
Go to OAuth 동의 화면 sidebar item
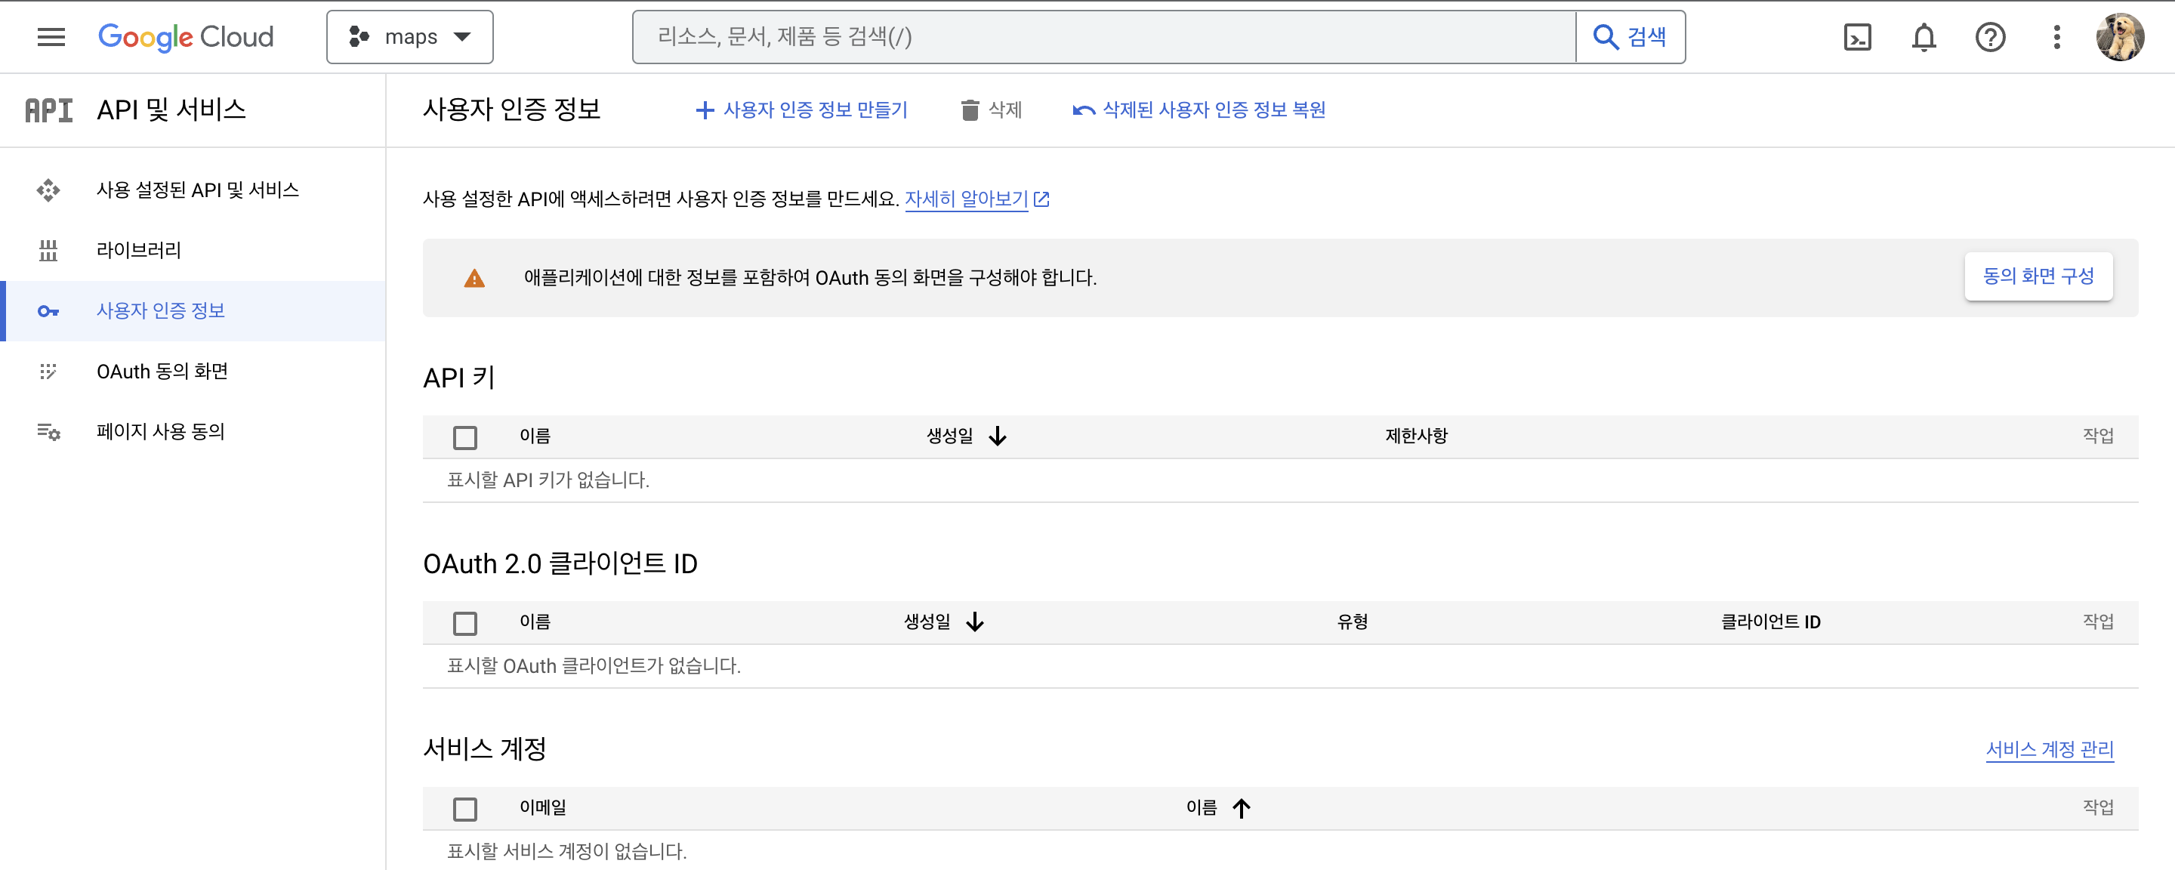162,372
